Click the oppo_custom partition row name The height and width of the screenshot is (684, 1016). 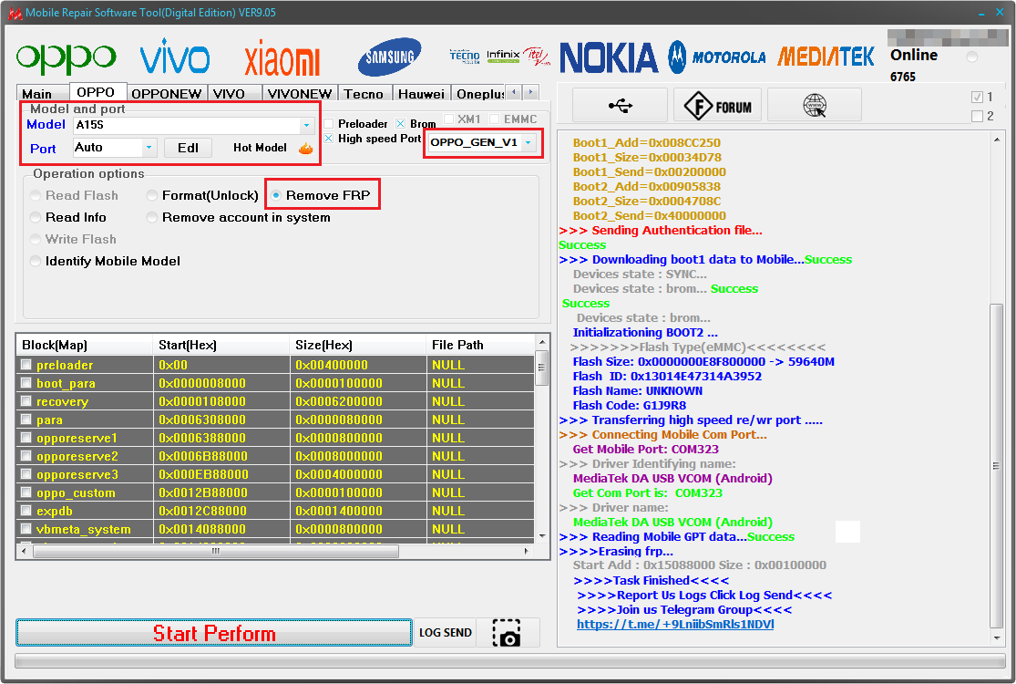(x=76, y=492)
